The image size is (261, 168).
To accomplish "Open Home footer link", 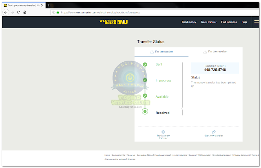I will coord(107,155).
